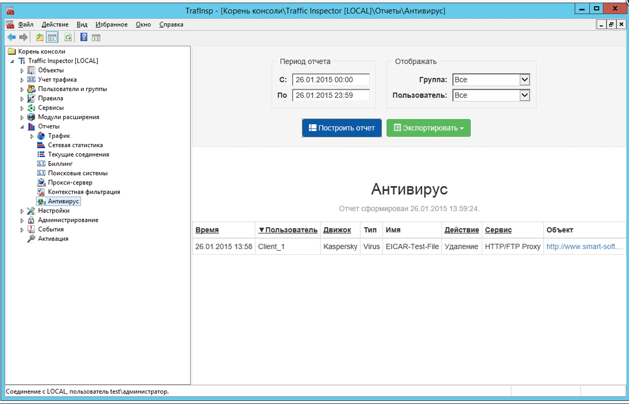Click the Kaspersky table cell
The width and height of the screenshot is (629, 404).
(x=341, y=247)
